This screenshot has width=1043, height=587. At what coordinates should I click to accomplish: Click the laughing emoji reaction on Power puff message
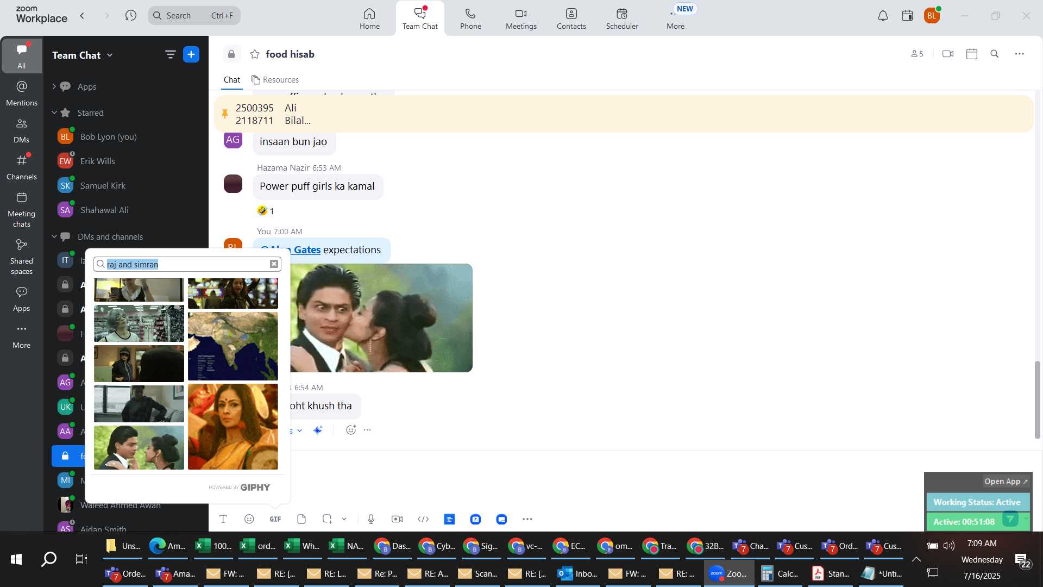coord(266,211)
